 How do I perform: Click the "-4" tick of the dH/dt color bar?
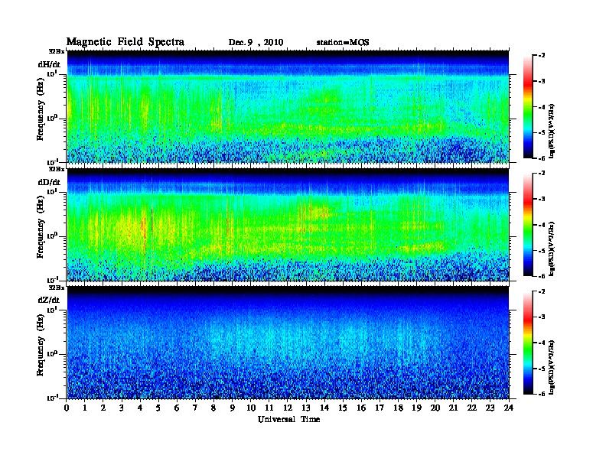[x=542, y=107]
